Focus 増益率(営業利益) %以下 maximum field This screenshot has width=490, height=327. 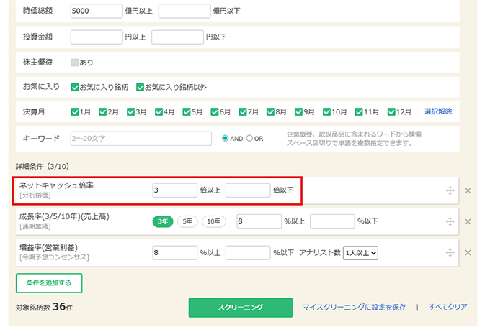[248, 253]
